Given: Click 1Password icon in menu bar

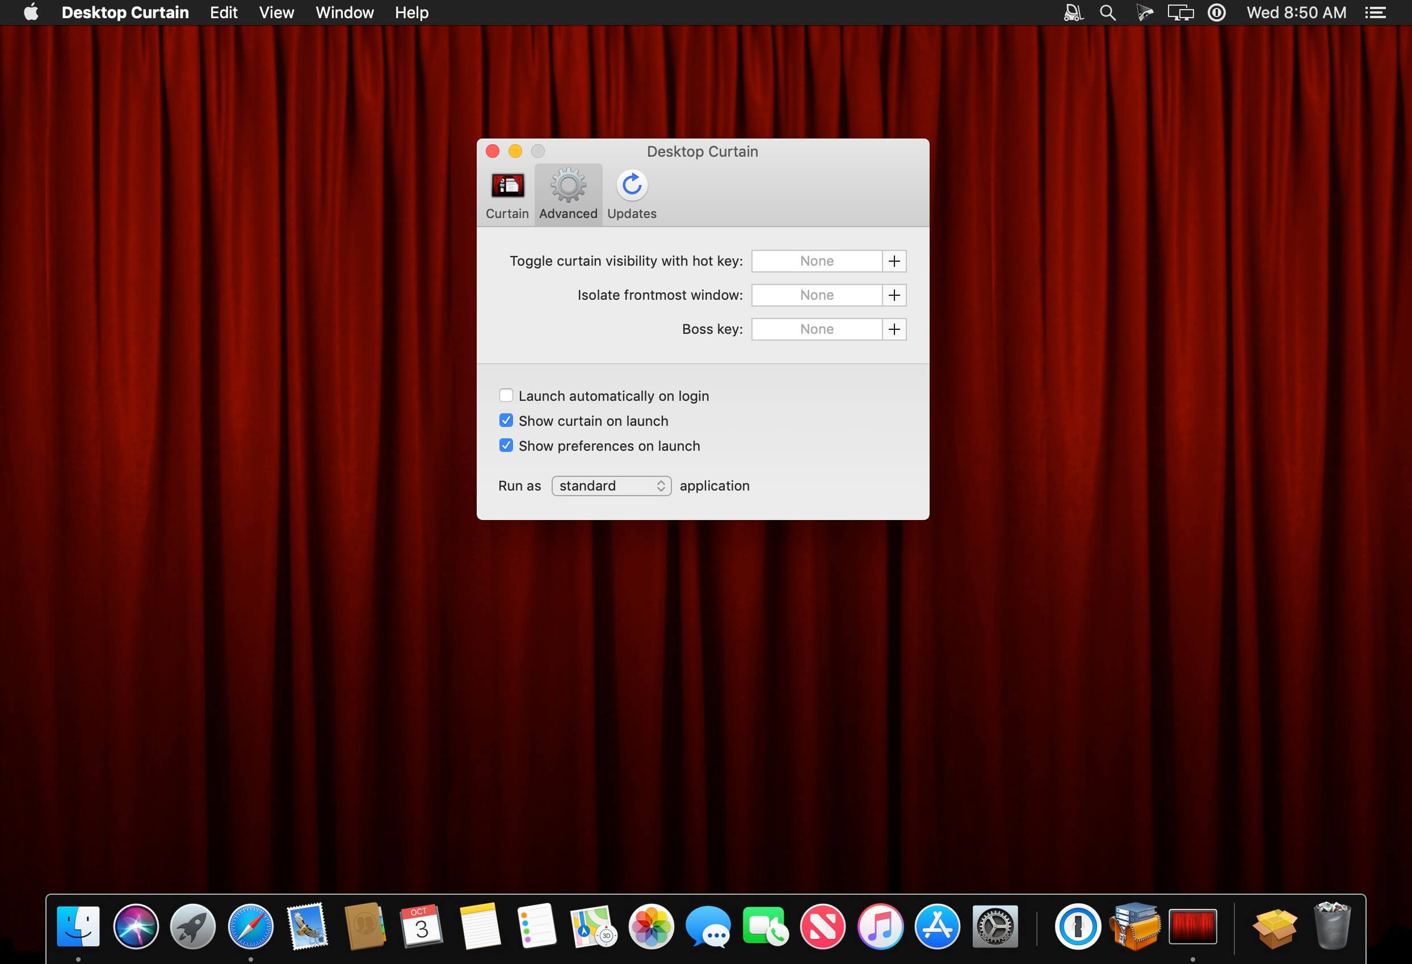Looking at the screenshot, I should point(1216,12).
